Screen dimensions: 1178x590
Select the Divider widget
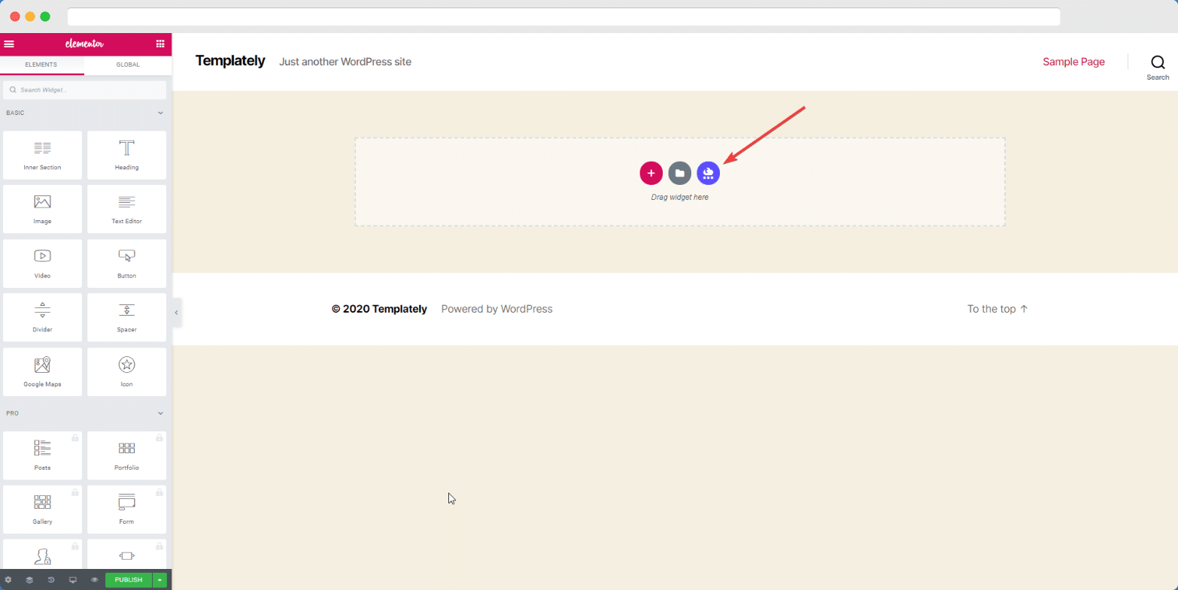point(42,317)
